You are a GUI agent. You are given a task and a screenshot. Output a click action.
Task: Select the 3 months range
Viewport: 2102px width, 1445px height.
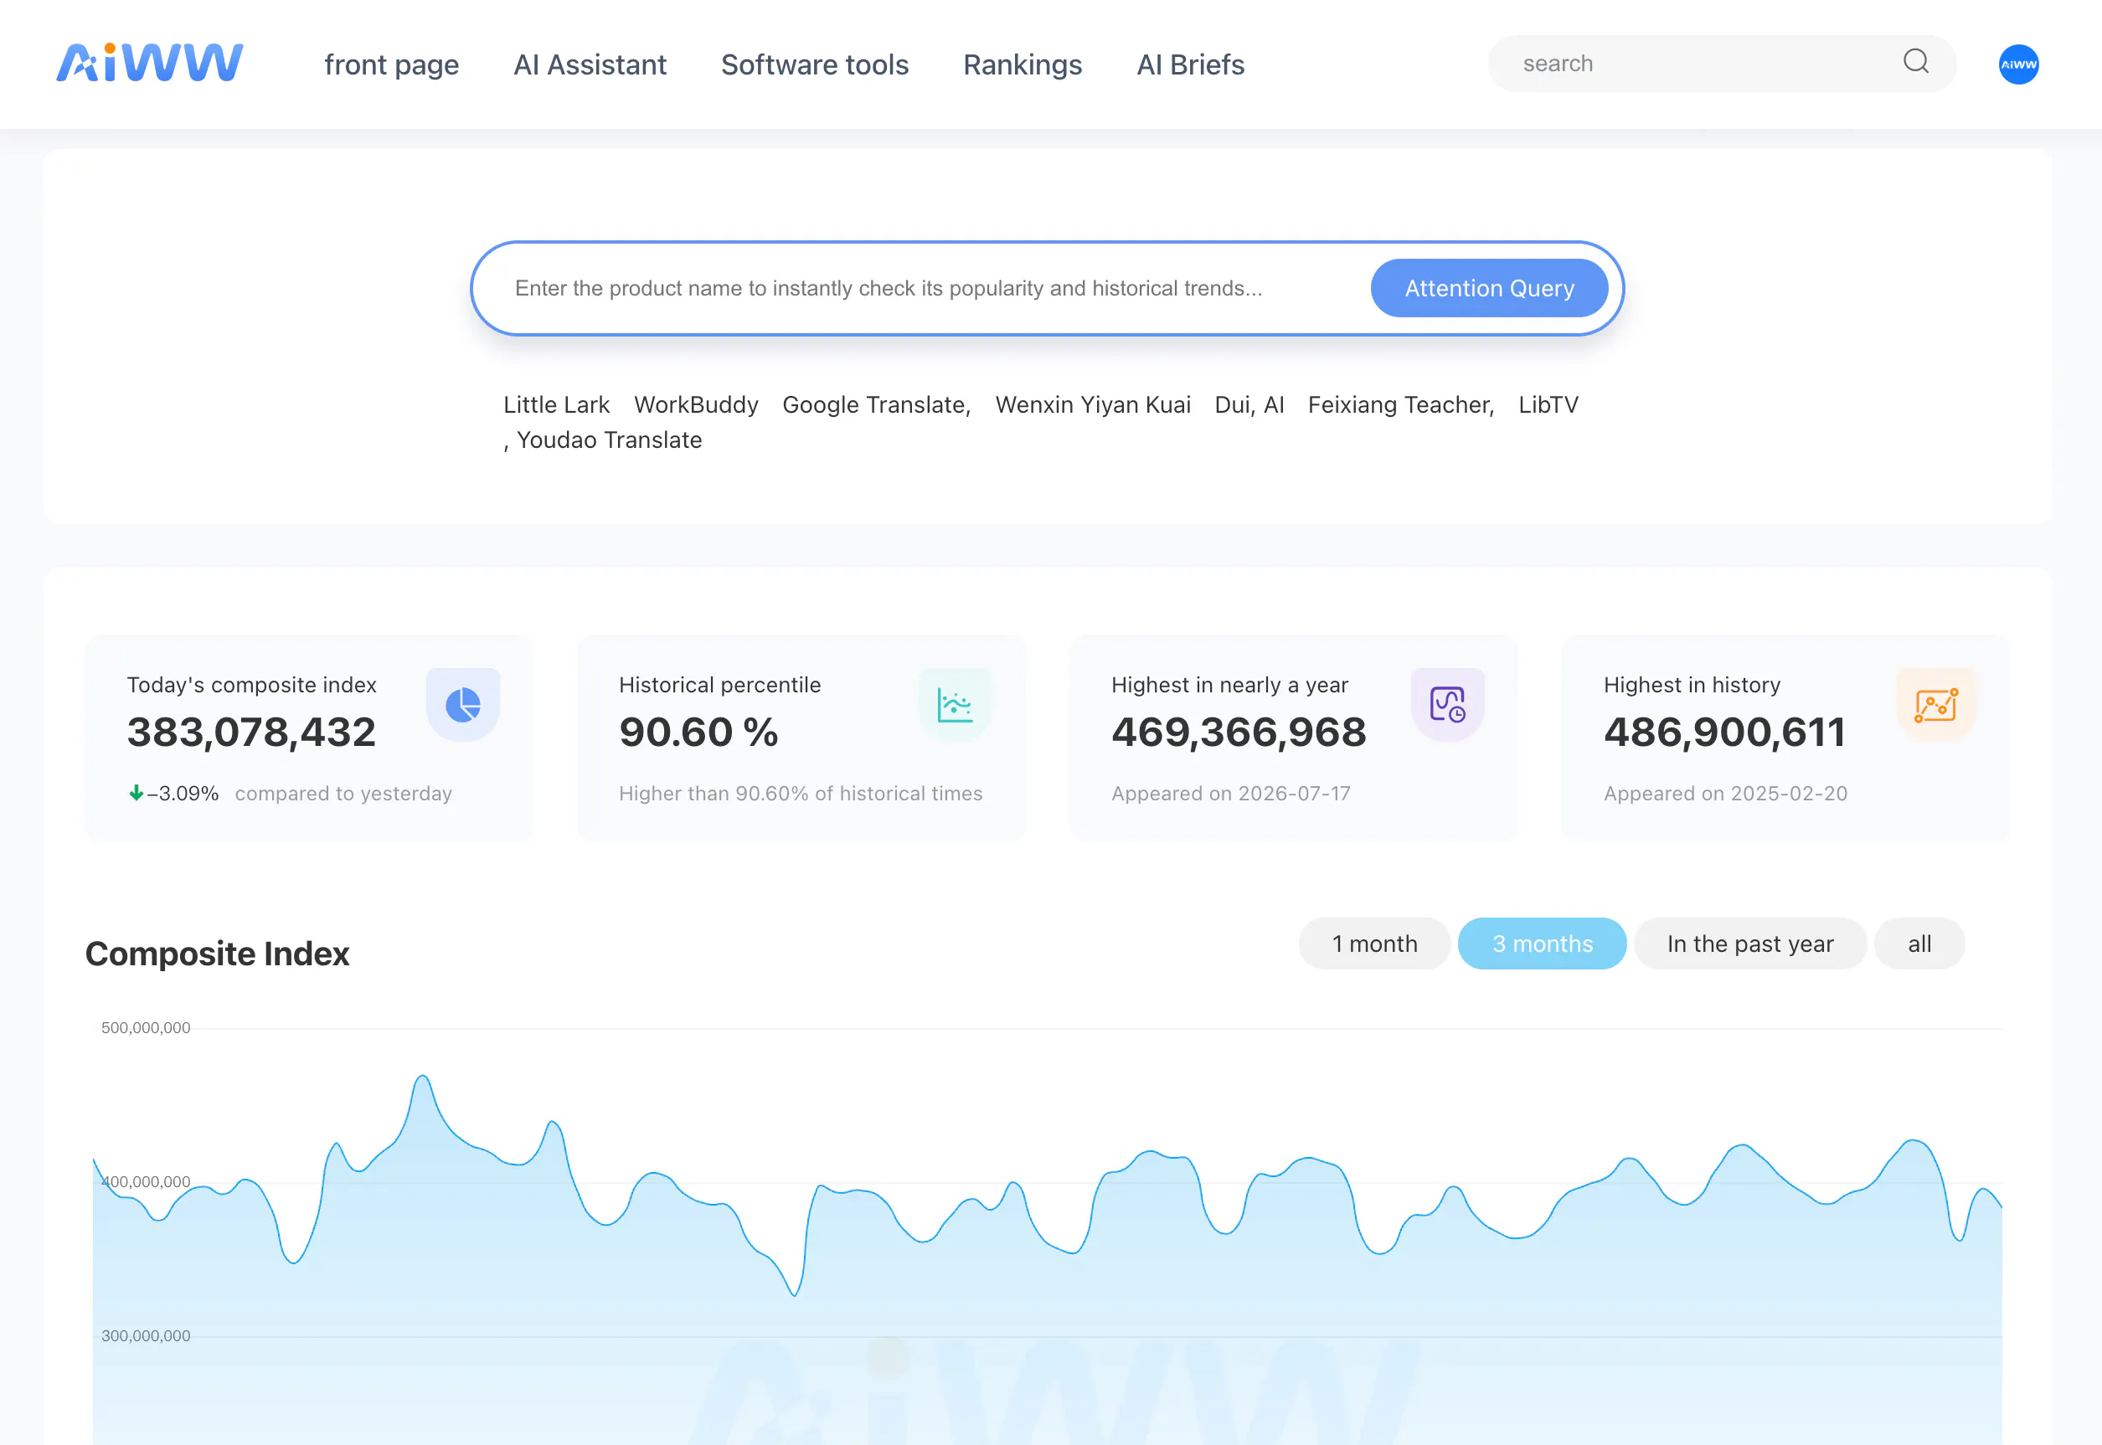(1542, 944)
